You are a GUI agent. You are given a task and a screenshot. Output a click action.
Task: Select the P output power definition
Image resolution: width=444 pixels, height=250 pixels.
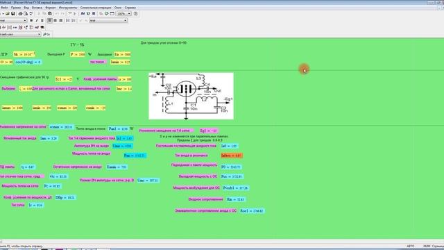[x=78, y=54]
